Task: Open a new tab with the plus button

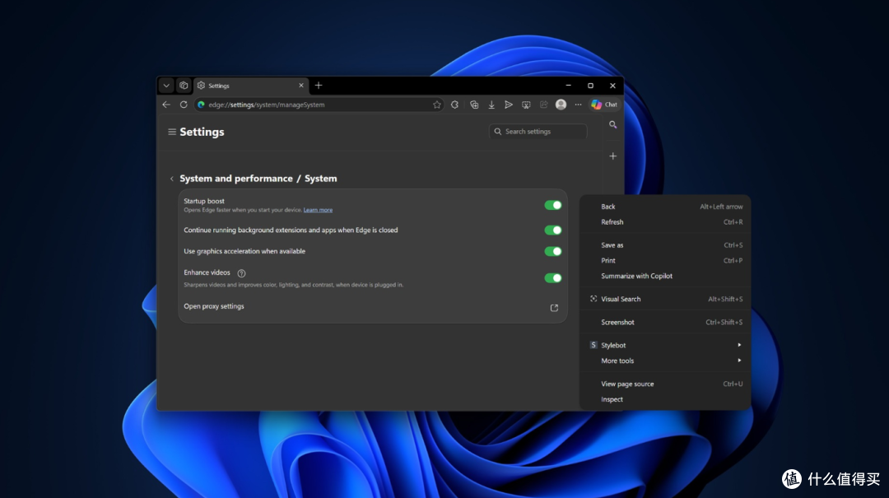Action: (x=319, y=86)
